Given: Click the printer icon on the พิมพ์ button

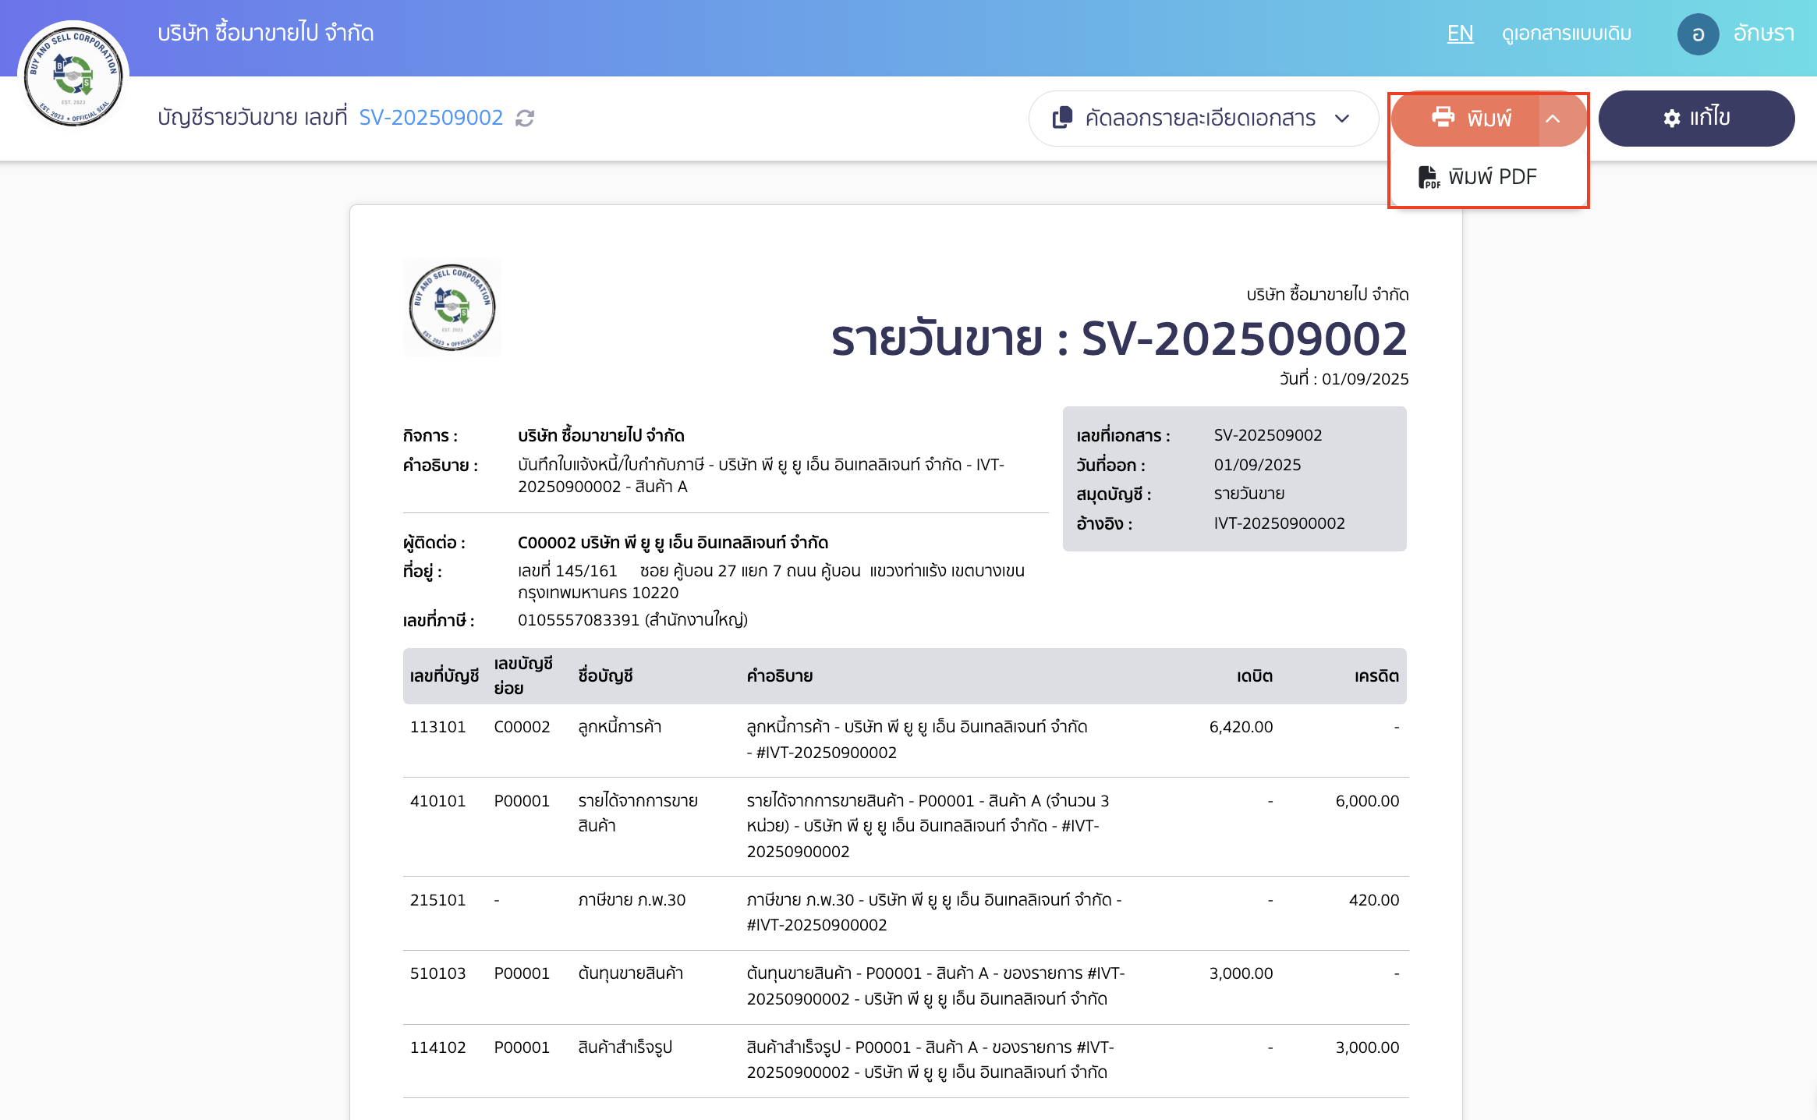Looking at the screenshot, I should pyautogui.click(x=1443, y=118).
